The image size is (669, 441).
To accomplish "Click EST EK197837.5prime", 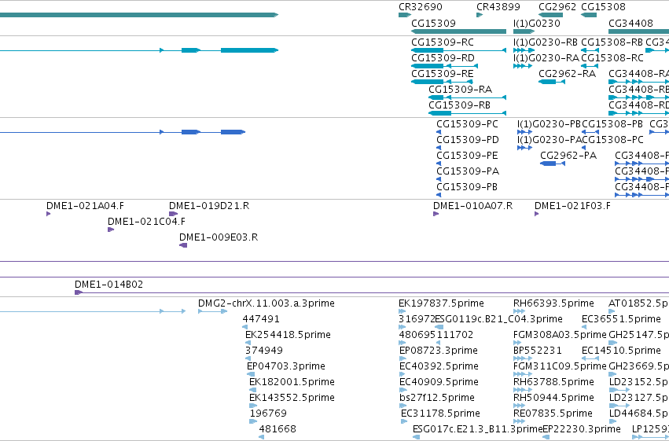I will tap(403, 312).
